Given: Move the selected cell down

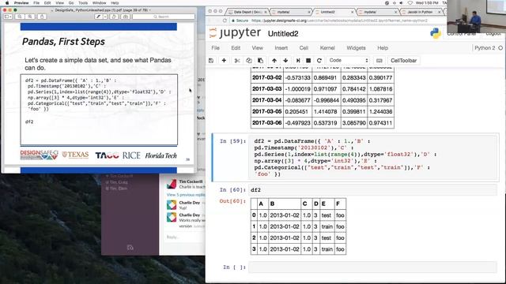Looking at the screenshot, I should tap(285, 61).
